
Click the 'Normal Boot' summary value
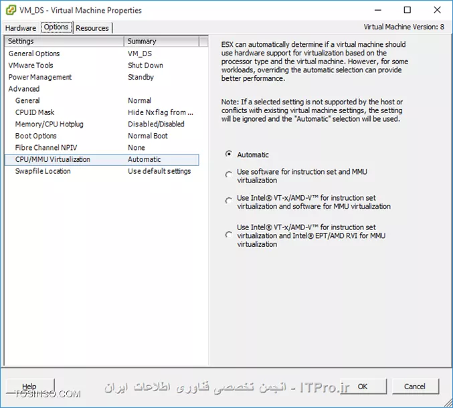(x=148, y=136)
